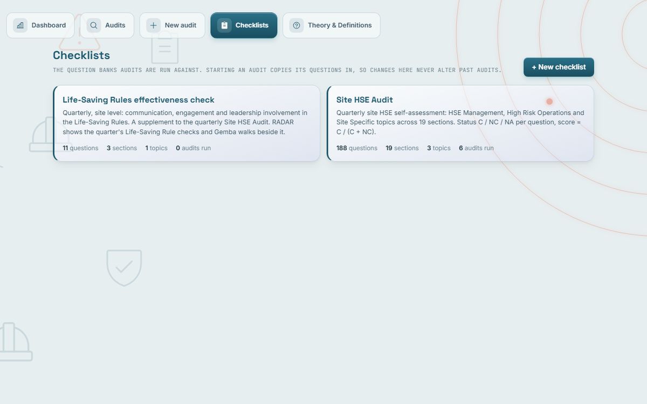Click the '3 topics' count
The height and width of the screenshot is (404, 647).
point(439,148)
